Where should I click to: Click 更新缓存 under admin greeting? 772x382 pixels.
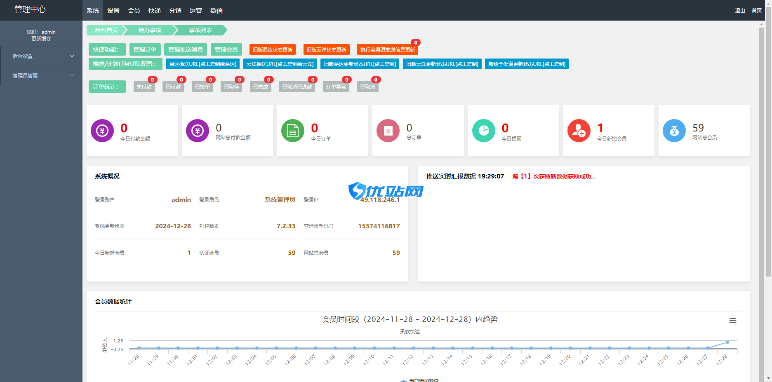tap(41, 38)
